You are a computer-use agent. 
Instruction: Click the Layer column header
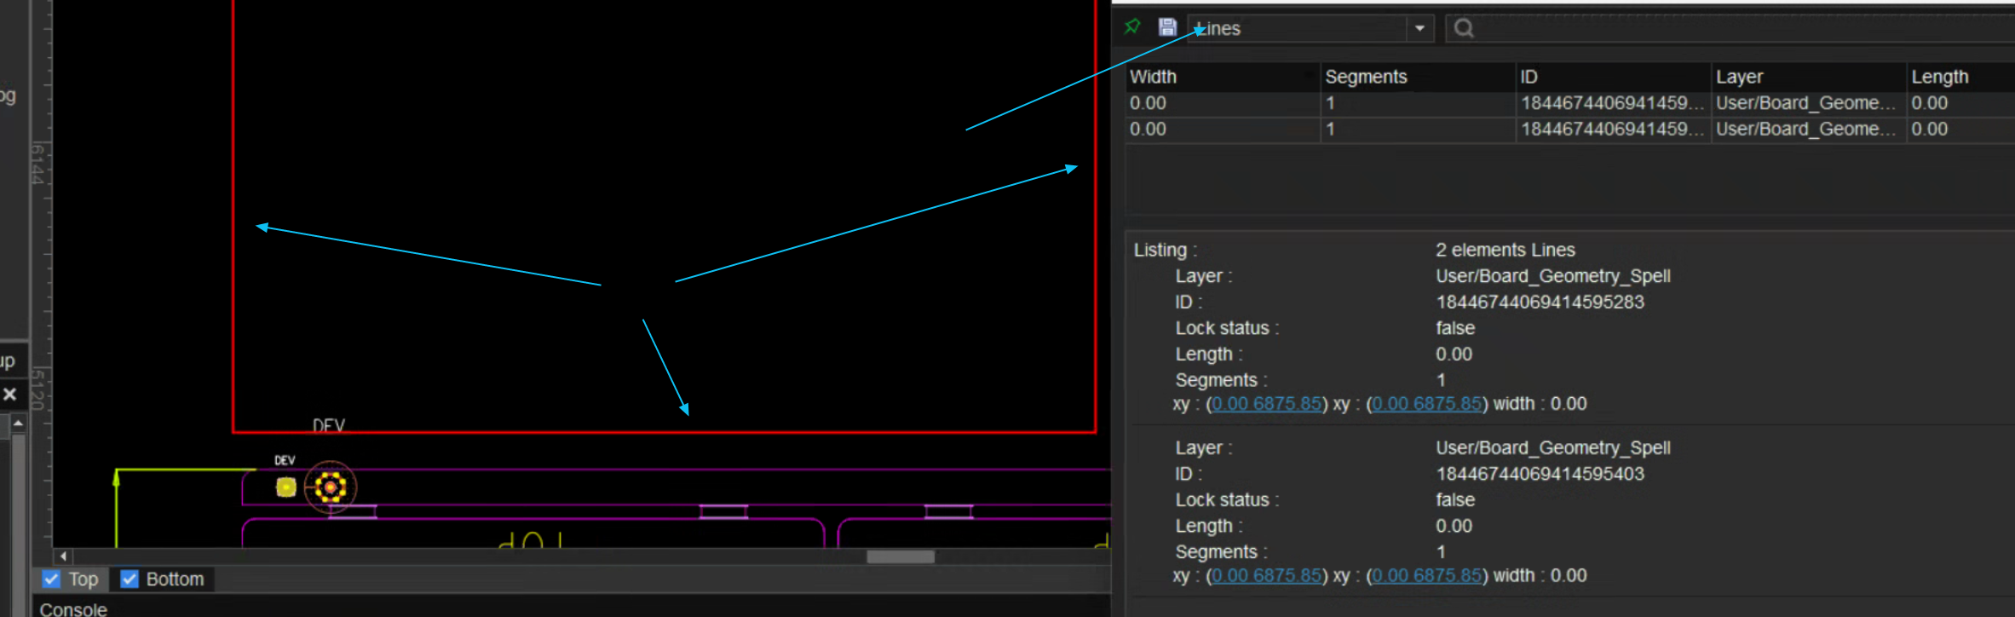1739,77
